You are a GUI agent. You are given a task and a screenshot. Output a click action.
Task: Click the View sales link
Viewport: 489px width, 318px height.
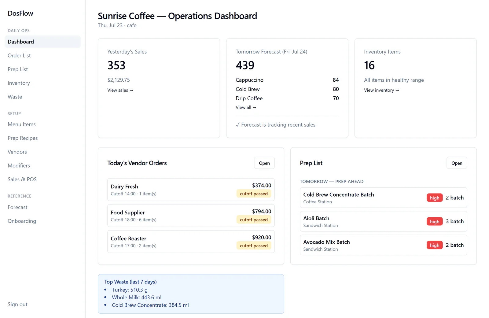tap(120, 90)
